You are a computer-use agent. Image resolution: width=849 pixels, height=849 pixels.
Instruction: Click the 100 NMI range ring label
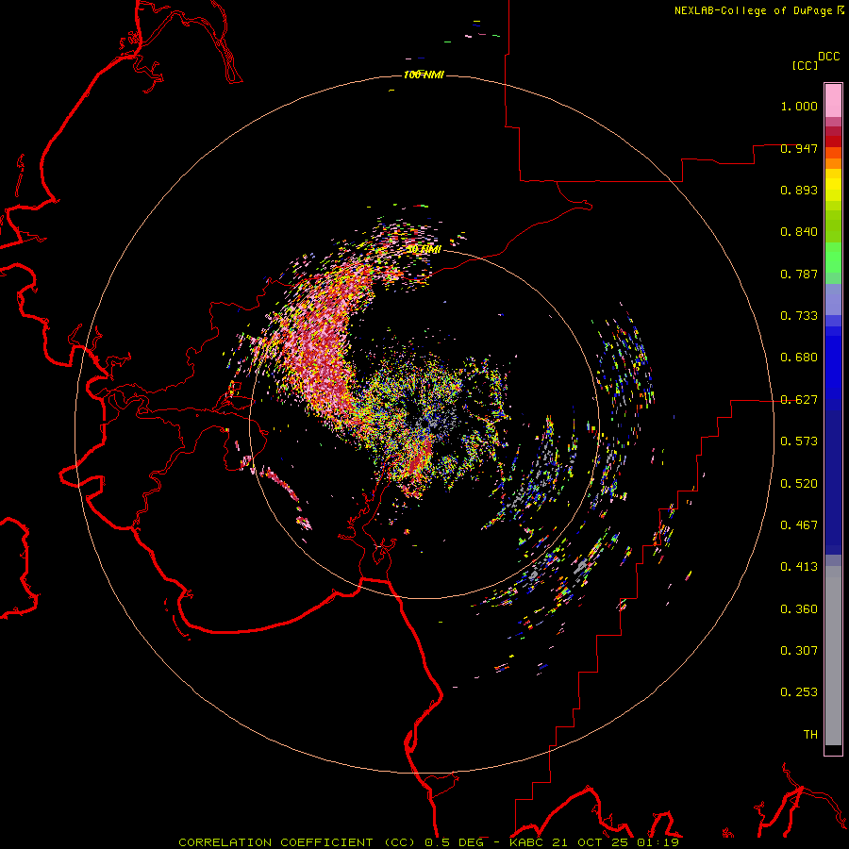[424, 75]
